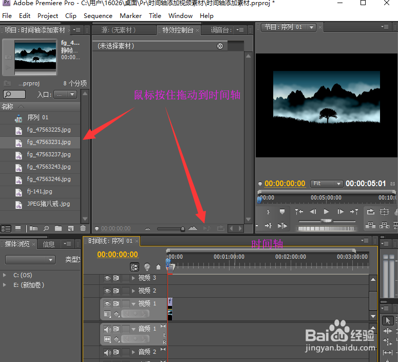
Task: Expand the C: (OS) drive
Action: (x=4, y=275)
